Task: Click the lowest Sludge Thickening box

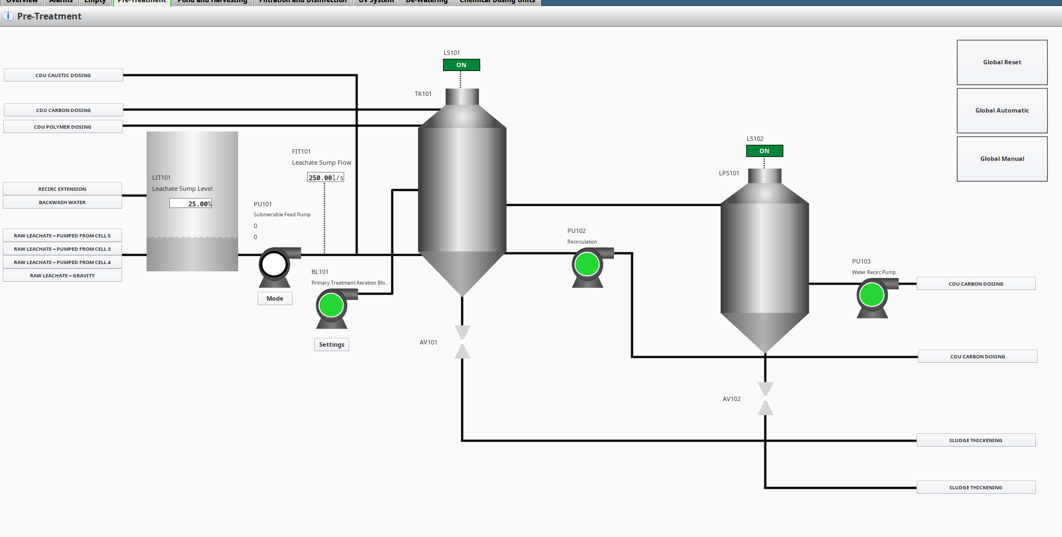Action: point(976,487)
